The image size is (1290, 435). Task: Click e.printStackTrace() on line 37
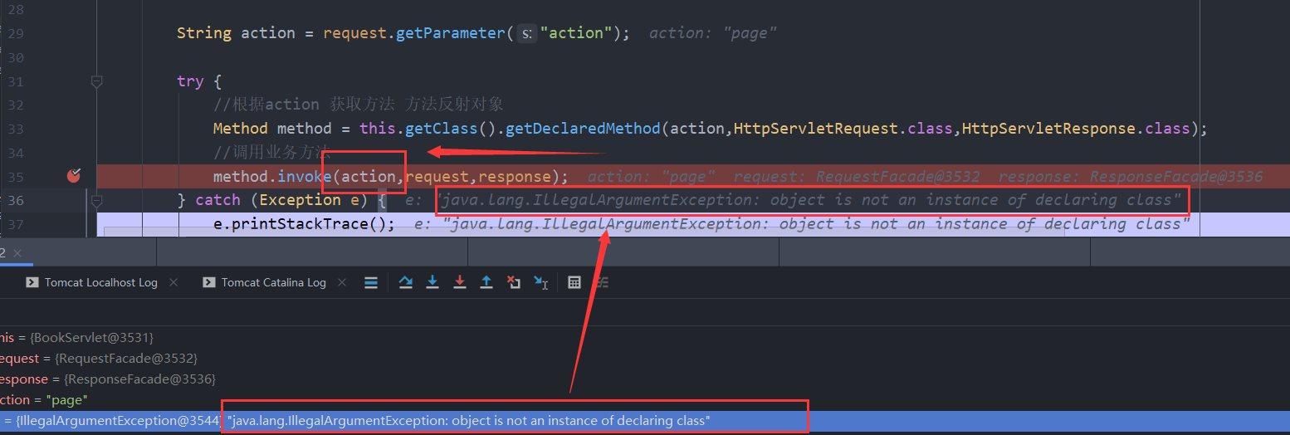[304, 224]
